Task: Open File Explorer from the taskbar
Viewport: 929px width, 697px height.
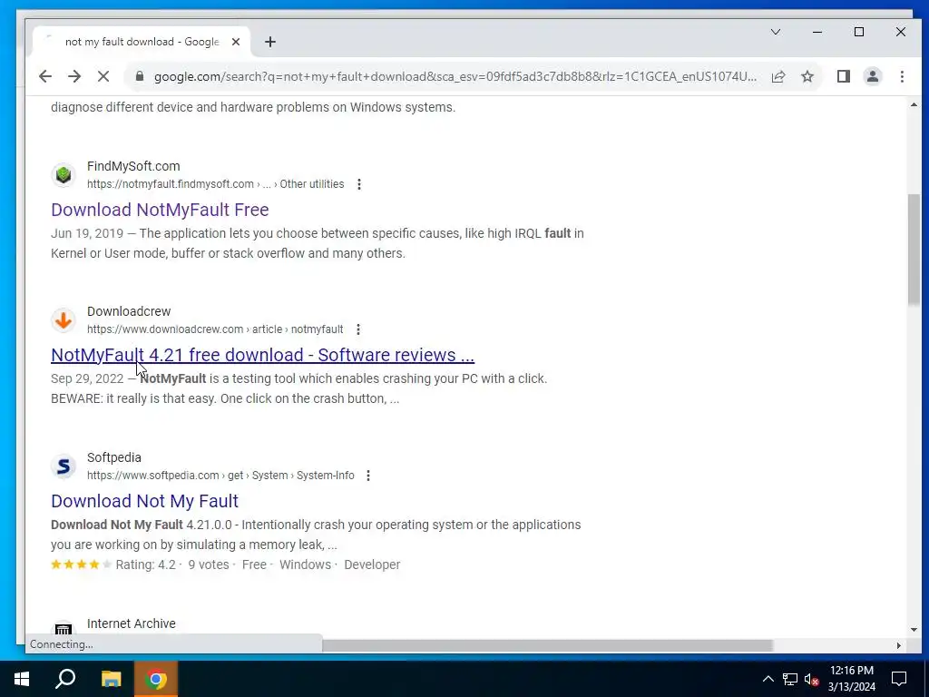Action: tap(111, 679)
